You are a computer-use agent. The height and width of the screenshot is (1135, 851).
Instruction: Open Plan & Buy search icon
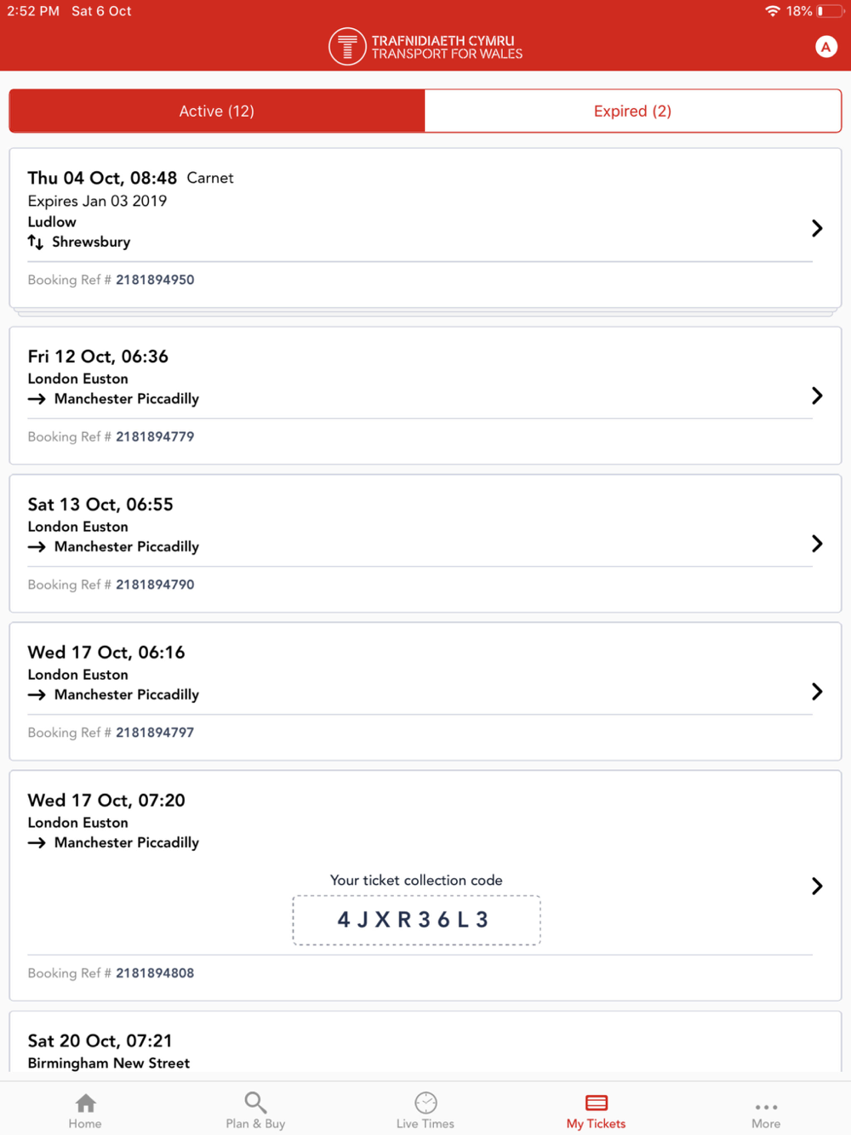click(255, 1103)
